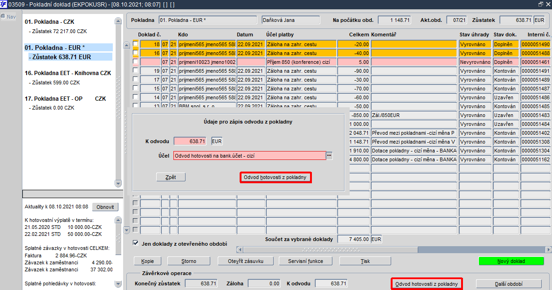Image resolution: width=552 pixels, height=290 pixels.
Task: Click internal number 0000051490
Action: click(536, 44)
